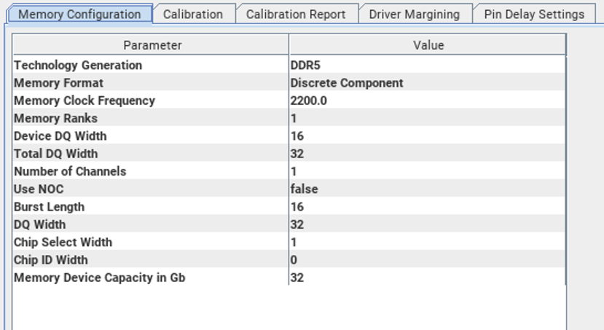This screenshot has height=330, width=604.
Task: Select the Total DQ Width row
Action: tap(55, 154)
